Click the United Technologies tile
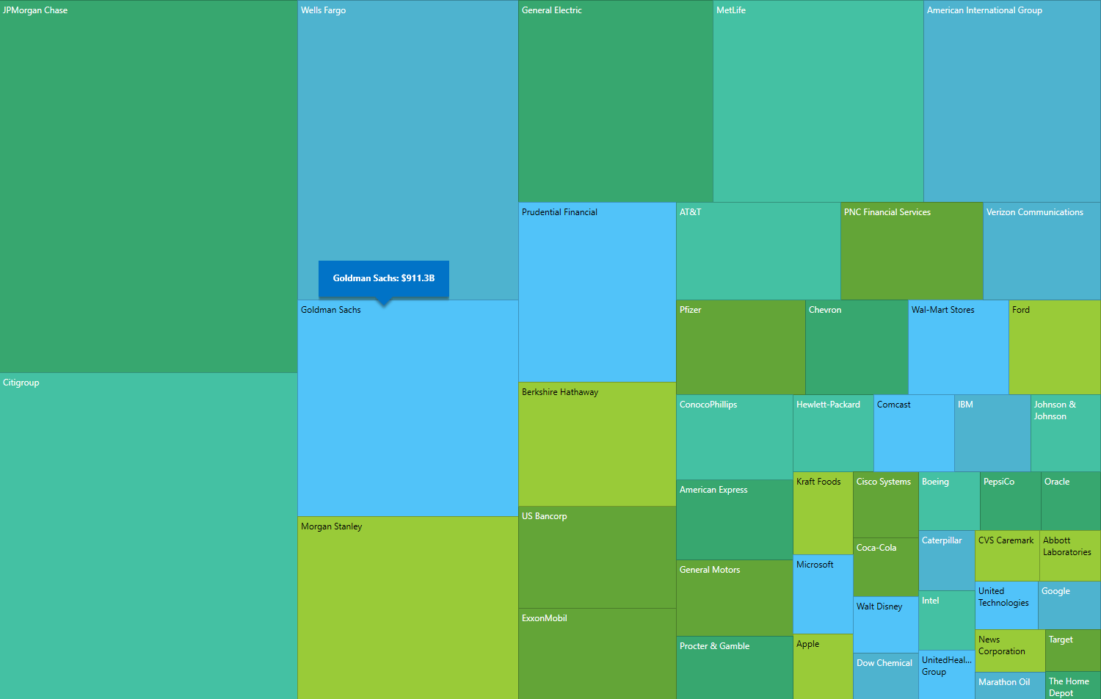 click(x=1006, y=606)
